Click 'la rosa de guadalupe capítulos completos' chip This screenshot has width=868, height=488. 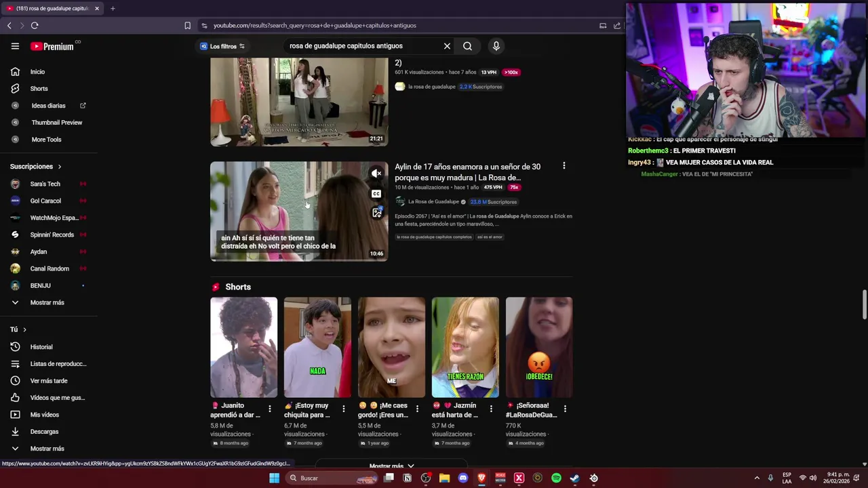pyautogui.click(x=434, y=237)
